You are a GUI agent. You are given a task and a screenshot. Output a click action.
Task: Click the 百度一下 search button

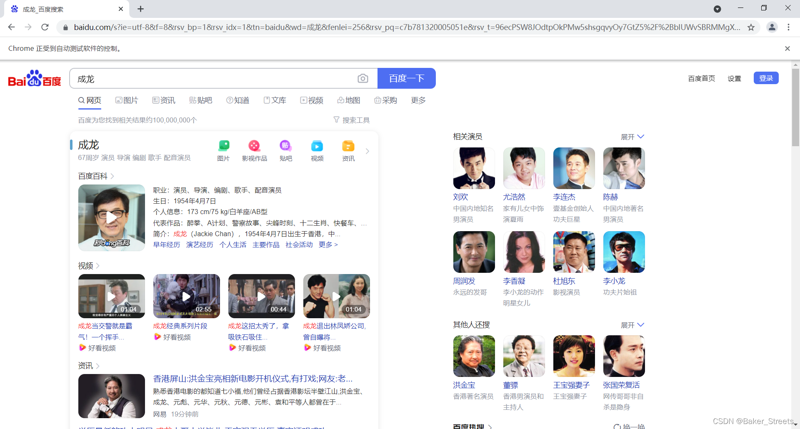click(406, 78)
